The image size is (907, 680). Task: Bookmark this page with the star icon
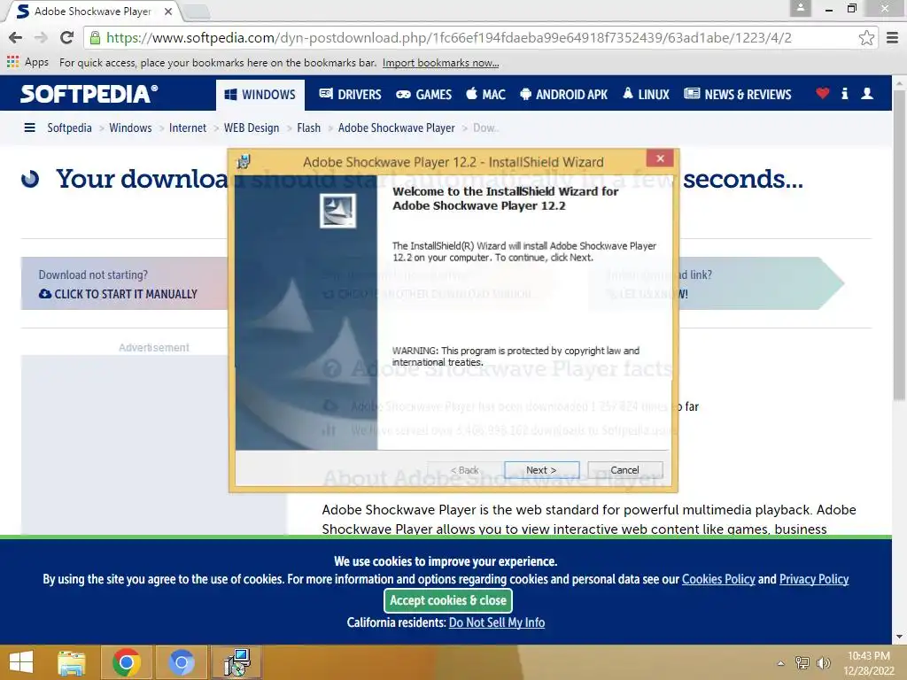866,37
